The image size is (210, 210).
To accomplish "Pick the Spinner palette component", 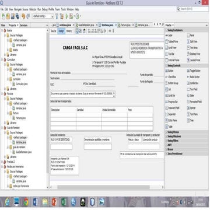I will tap(191, 108).
